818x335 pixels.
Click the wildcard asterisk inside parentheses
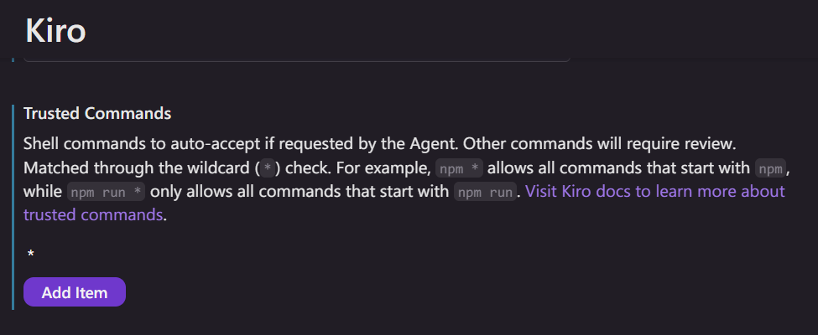pyautogui.click(x=267, y=168)
